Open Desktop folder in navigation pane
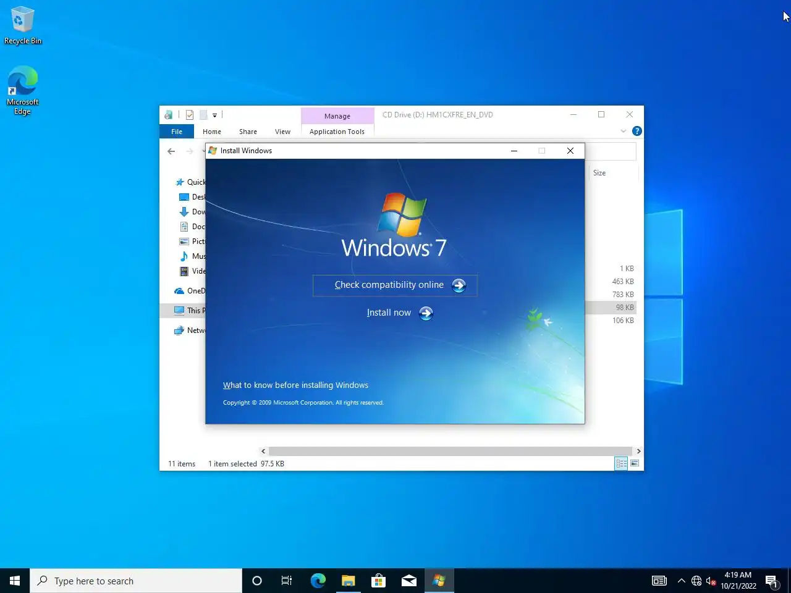 [192, 197]
